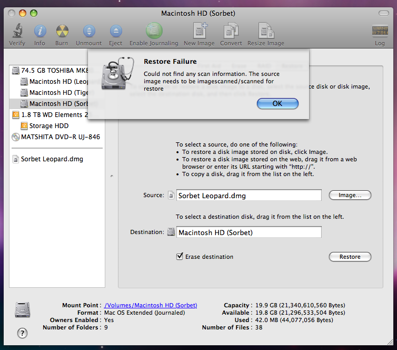Dismiss the Restore Failure dialog with OK
Screen dimensions: 397x350
click(277, 104)
